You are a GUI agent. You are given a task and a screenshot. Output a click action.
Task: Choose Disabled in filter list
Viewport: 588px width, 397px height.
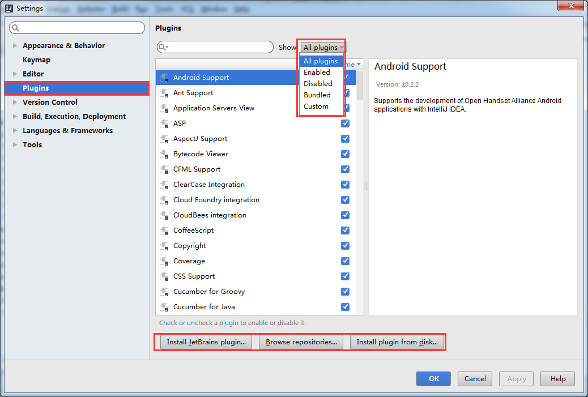click(321, 84)
